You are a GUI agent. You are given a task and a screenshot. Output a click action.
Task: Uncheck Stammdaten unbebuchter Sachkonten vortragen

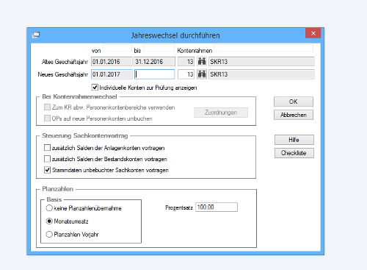pos(47,170)
